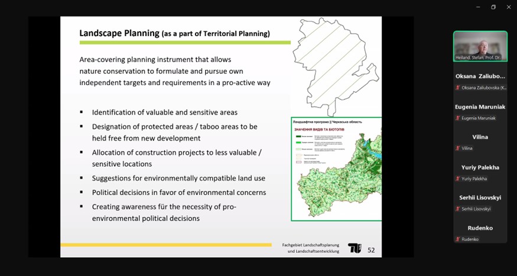Click Yuriy Palekha's muted microphone icon
This screenshot has width=517, height=276.
(x=457, y=178)
